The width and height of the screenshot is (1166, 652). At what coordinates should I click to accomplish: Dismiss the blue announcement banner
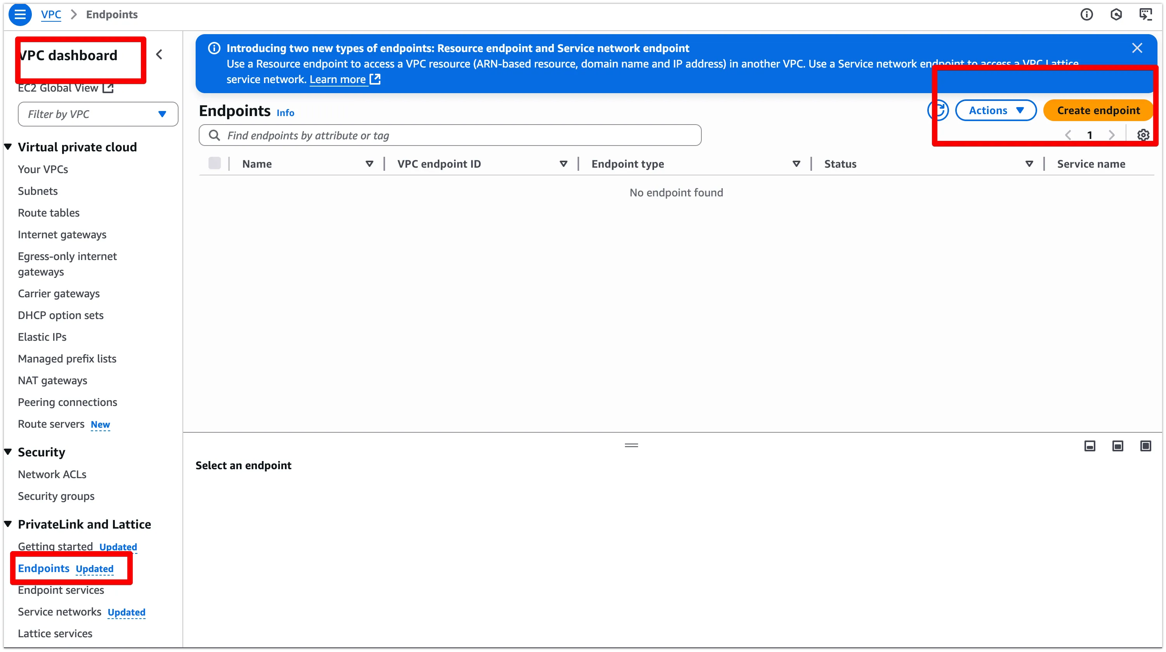1137,48
